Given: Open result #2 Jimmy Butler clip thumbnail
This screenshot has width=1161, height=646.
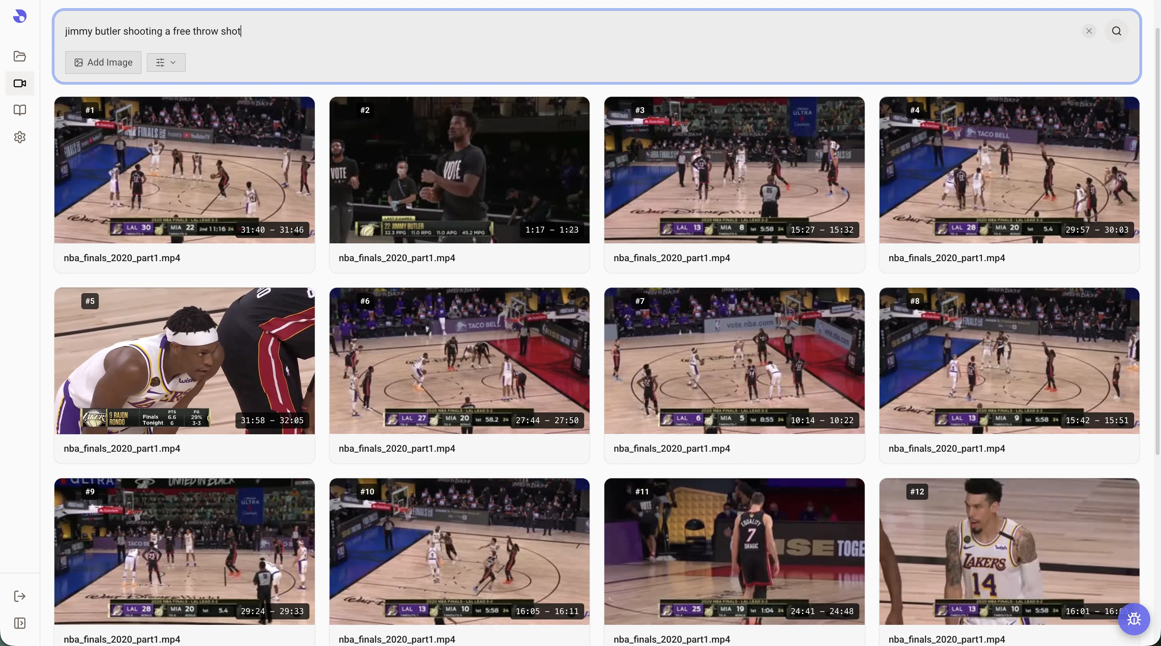Looking at the screenshot, I should (x=459, y=170).
